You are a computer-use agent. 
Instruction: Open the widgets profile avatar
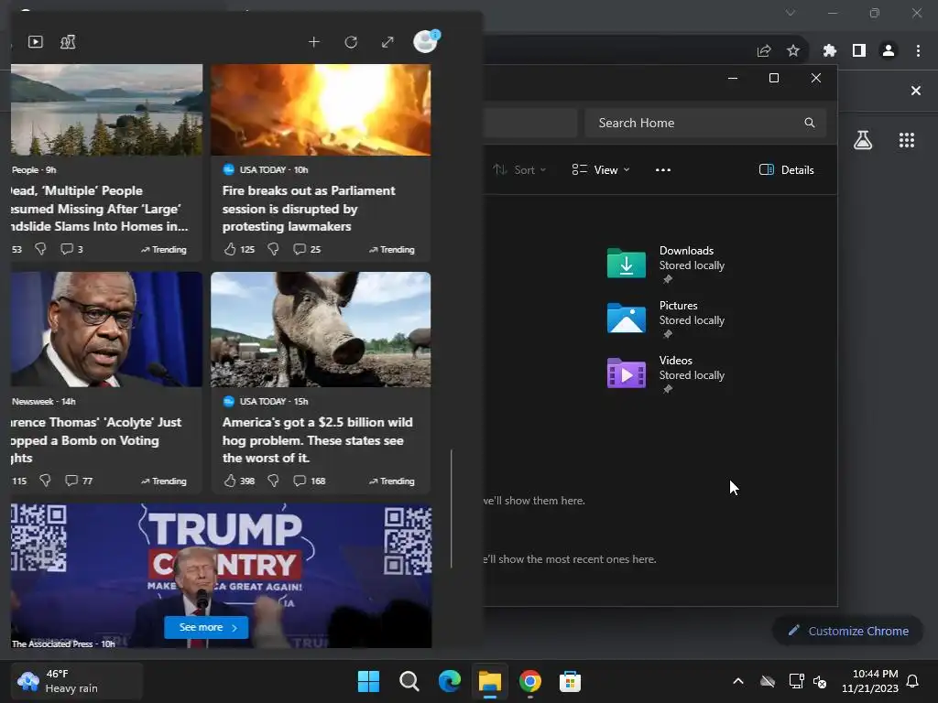tap(426, 41)
